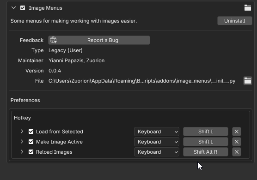257x180 pixels.
Task: Change Shift I shortcut for Load from Selected
Action: pos(206,132)
